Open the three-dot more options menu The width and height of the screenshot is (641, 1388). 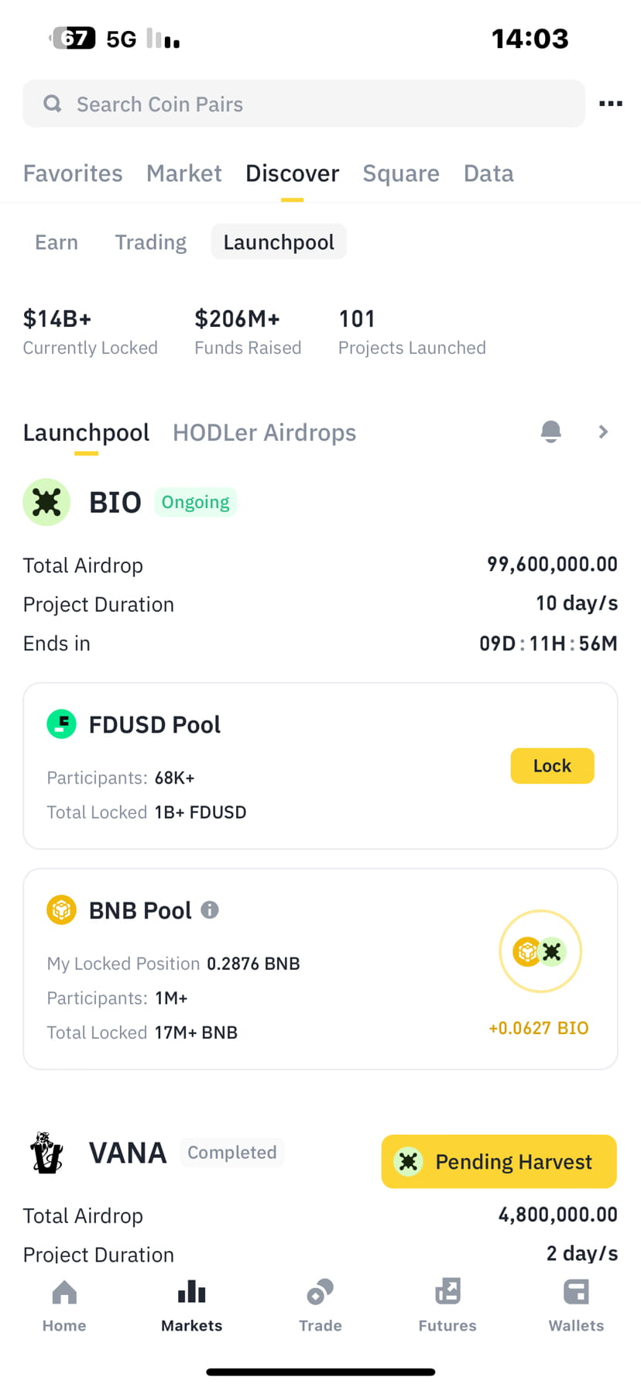(610, 104)
